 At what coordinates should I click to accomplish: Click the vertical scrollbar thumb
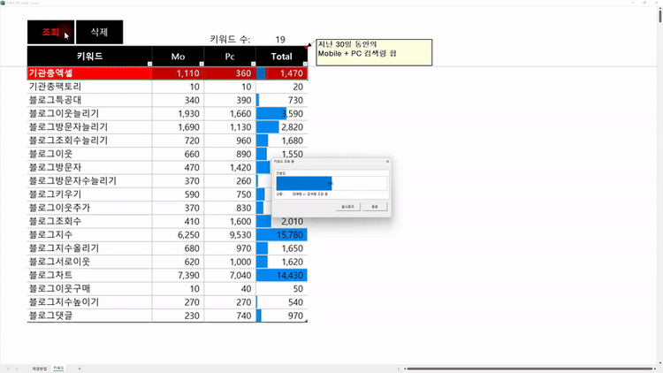coord(659,15)
